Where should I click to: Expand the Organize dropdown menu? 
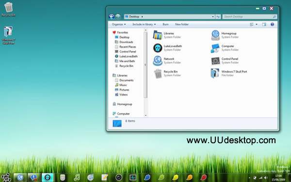point(119,24)
